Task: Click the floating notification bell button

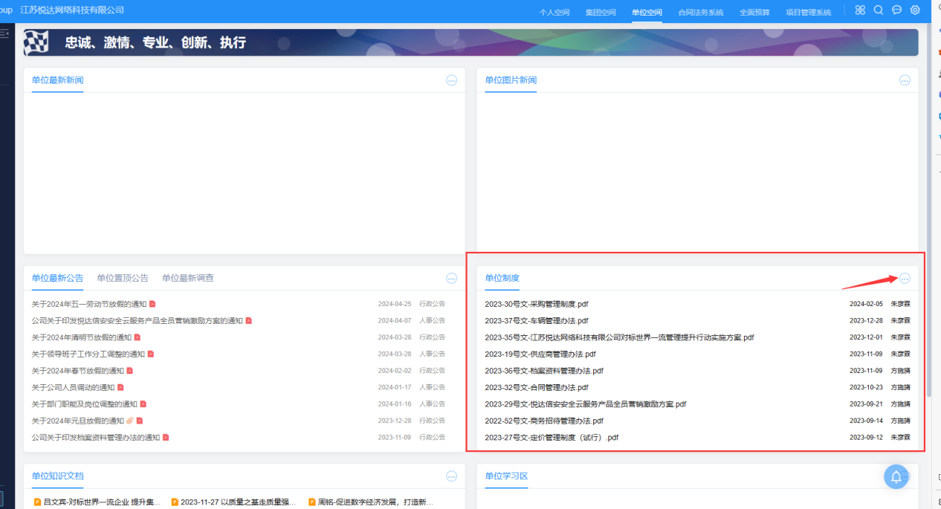Action: coord(896,476)
